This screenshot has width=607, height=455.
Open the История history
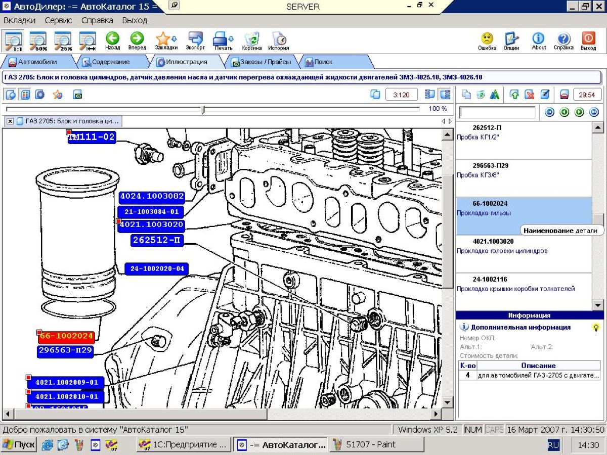coord(278,41)
